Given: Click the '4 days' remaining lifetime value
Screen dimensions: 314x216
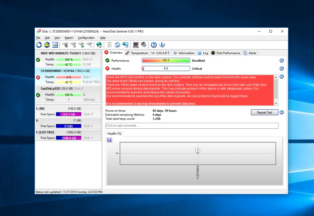Looking at the screenshot, I should (x=157, y=115).
